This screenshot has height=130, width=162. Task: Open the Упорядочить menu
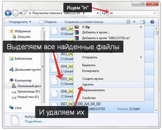click(20, 22)
